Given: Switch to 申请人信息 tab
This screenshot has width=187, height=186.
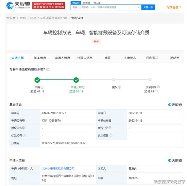Looking at the screenshot, I should coord(62,58).
